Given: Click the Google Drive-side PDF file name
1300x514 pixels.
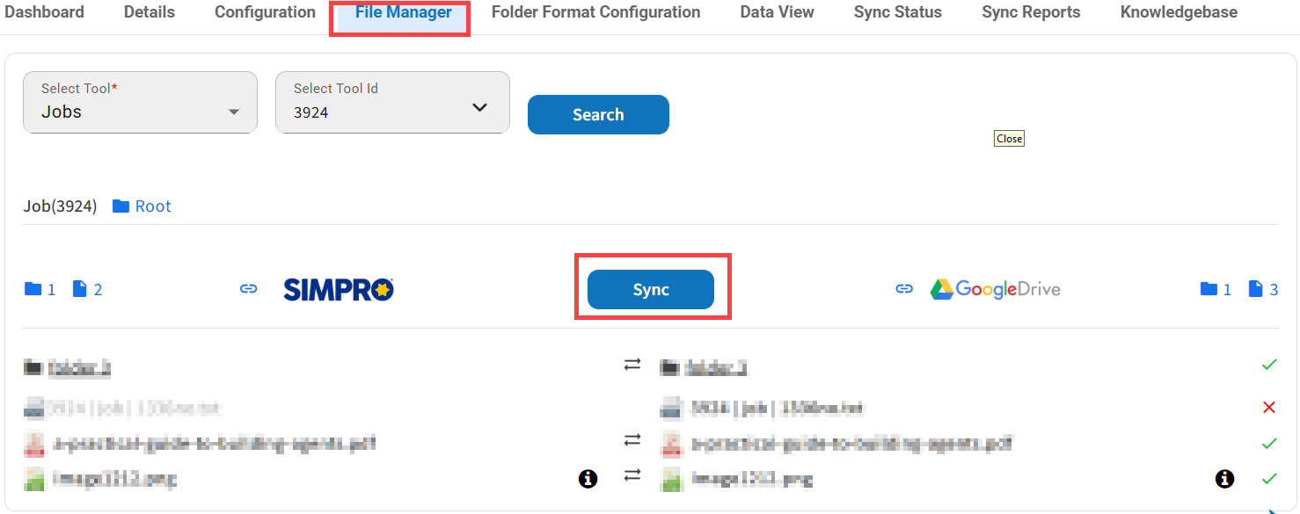Looking at the screenshot, I should click(851, 444).
